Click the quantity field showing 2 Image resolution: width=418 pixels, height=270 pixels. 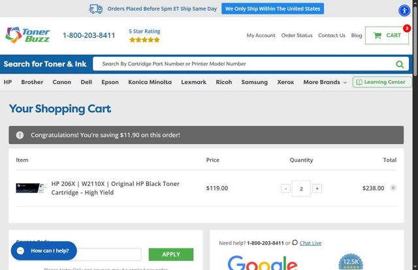301,188
